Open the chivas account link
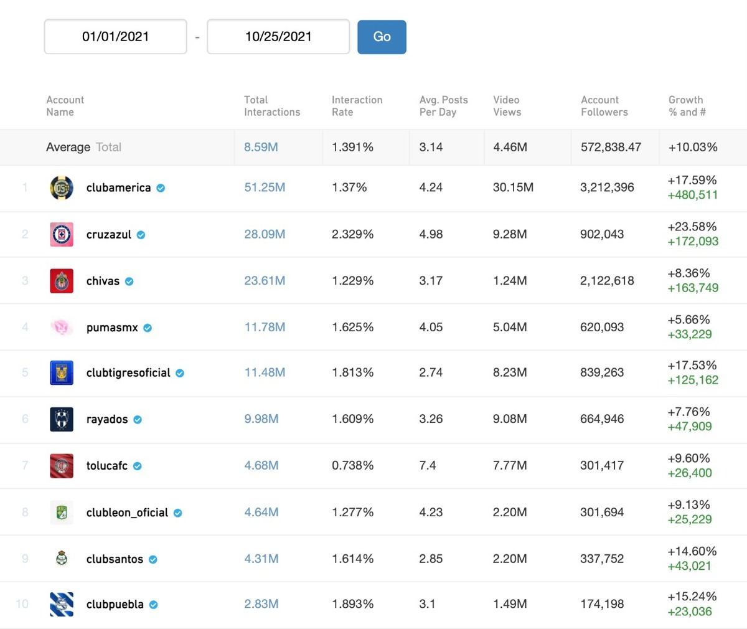Viewport: 747px width, 629px height. click(103, 281)
